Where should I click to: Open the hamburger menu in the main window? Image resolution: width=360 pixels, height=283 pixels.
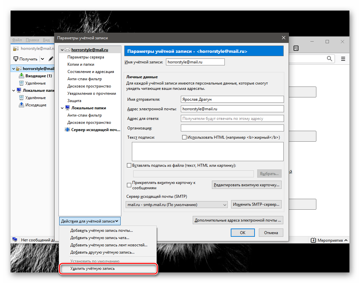click(343, 59)
